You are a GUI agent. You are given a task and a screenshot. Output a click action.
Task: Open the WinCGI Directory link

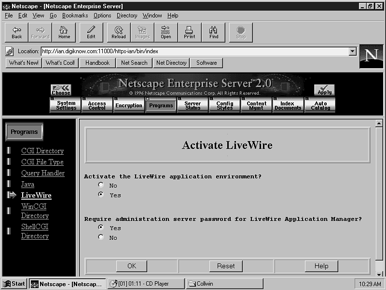(35, 211)
